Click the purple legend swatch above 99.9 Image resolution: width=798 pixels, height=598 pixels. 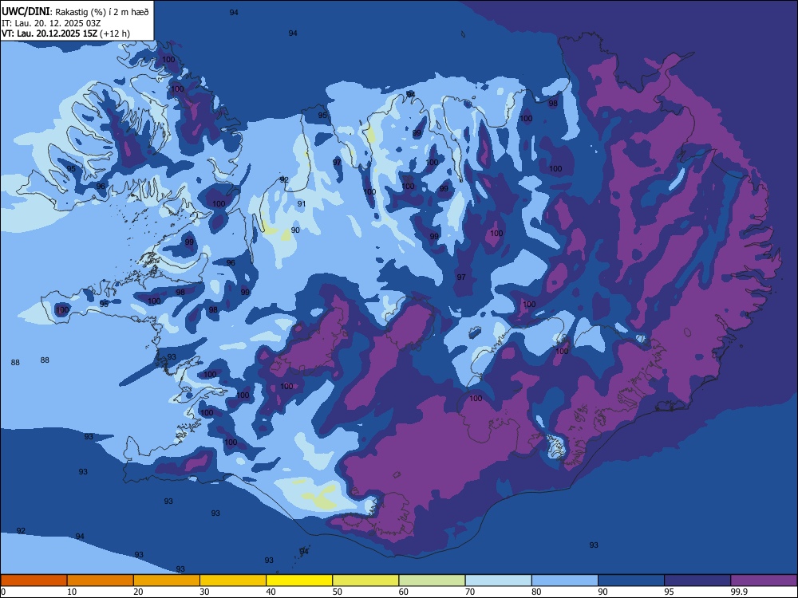[764, 580]
